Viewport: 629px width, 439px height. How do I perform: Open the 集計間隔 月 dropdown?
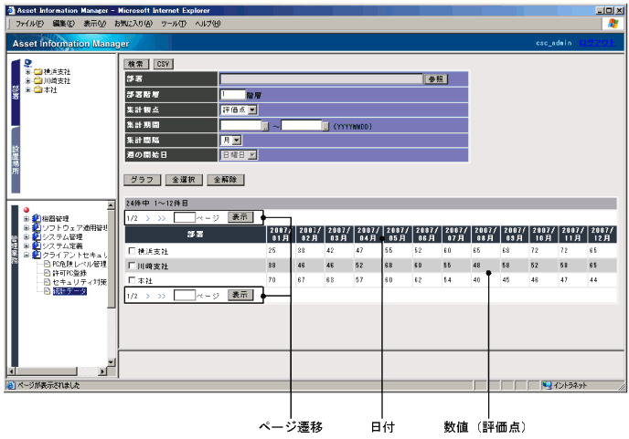tap(236, 141)
